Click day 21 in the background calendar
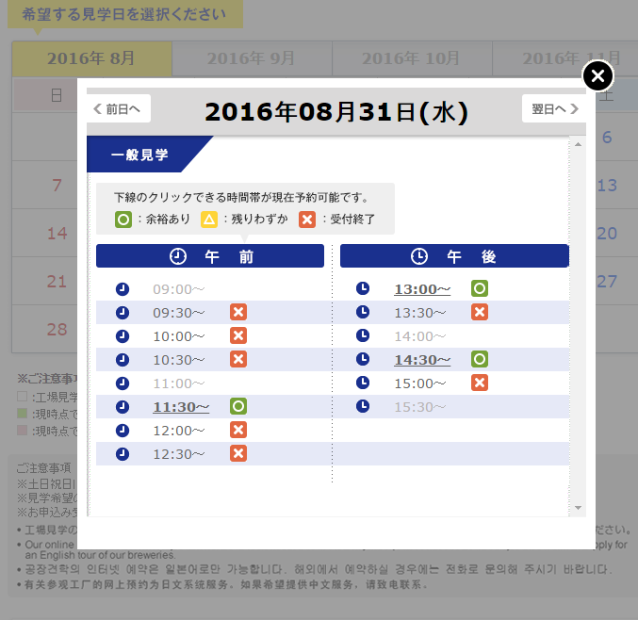This screenshot has height=620, width=638. click(57, 282)
